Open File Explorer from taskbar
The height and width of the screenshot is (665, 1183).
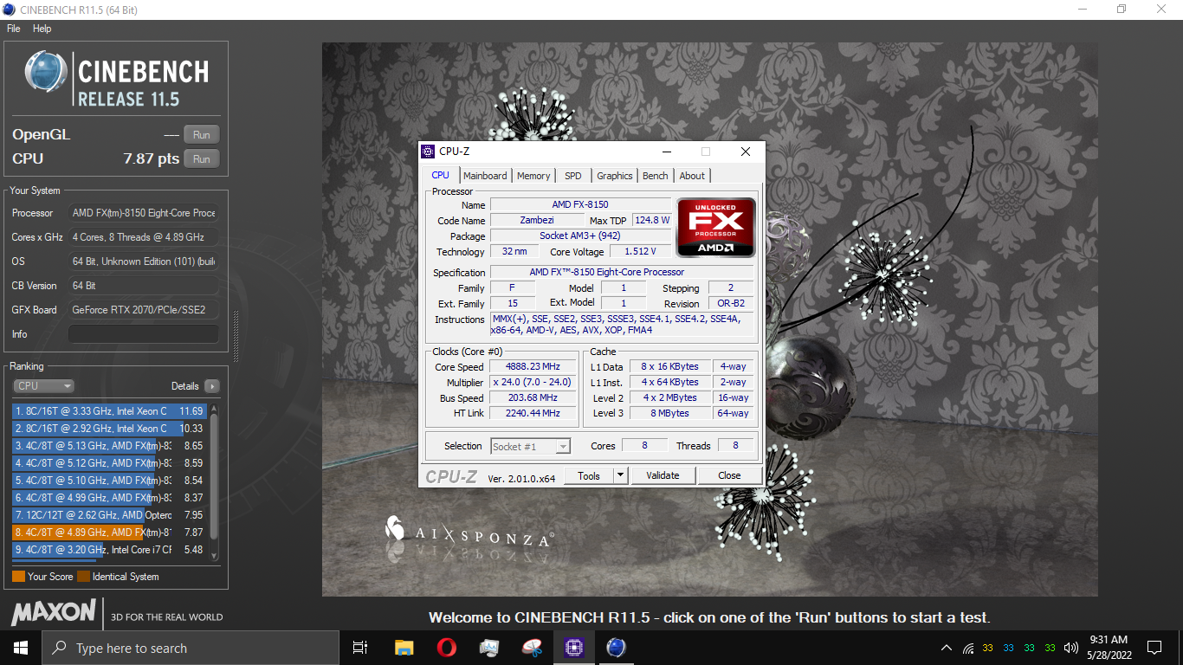[404, 648]
